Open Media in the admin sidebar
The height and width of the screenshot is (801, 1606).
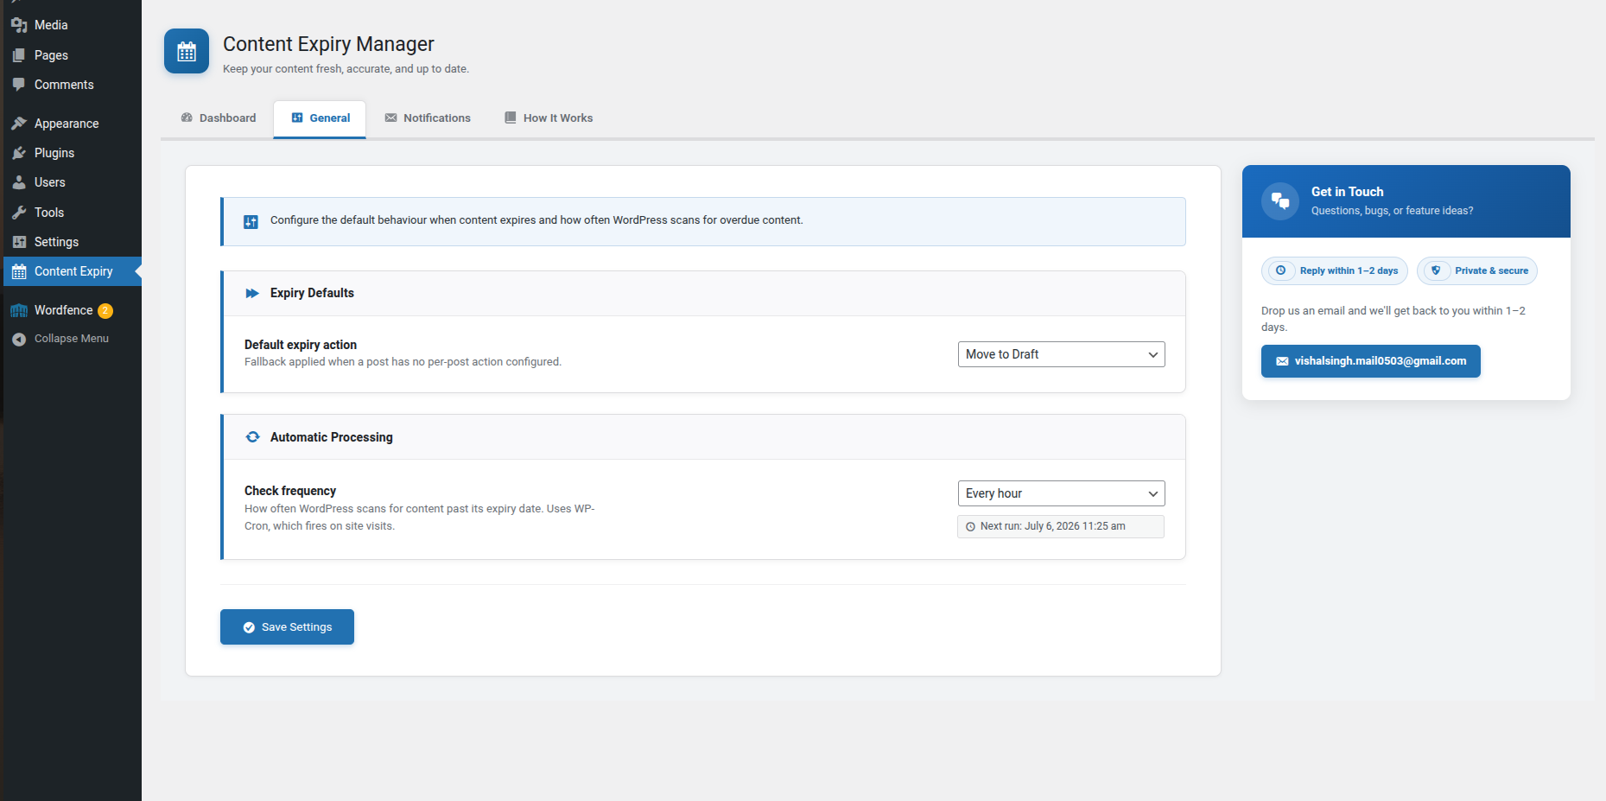point(73,25)
